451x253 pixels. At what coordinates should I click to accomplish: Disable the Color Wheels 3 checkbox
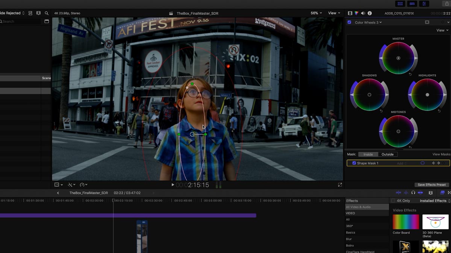pyautogui.click(x=350, y=22)
